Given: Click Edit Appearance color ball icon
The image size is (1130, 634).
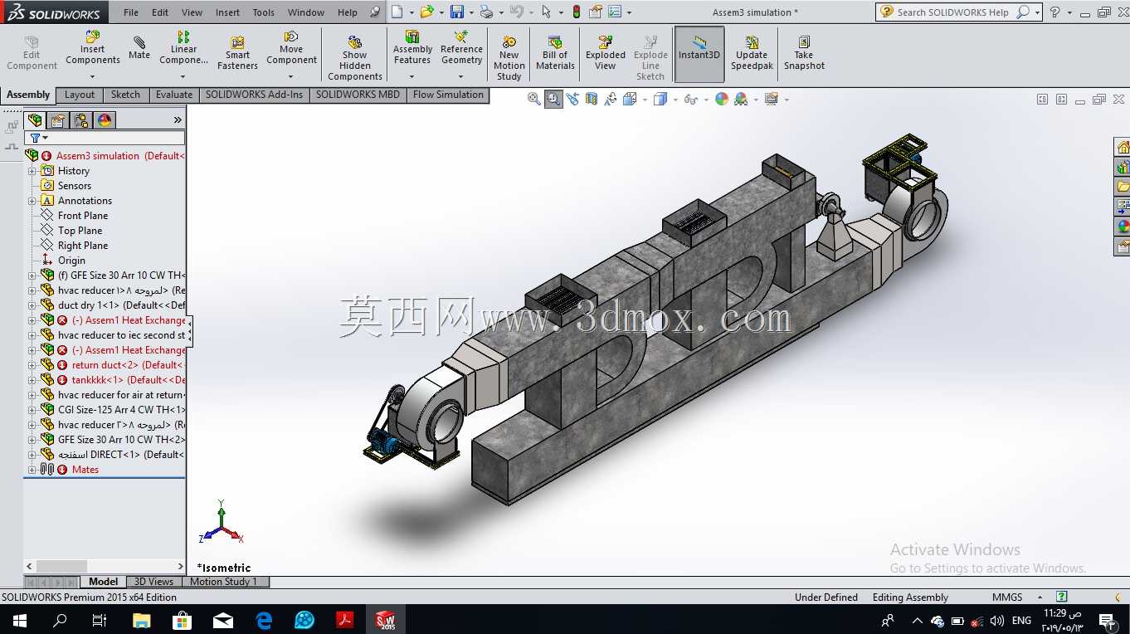Looking at the screenshot, I should (722, 99).
